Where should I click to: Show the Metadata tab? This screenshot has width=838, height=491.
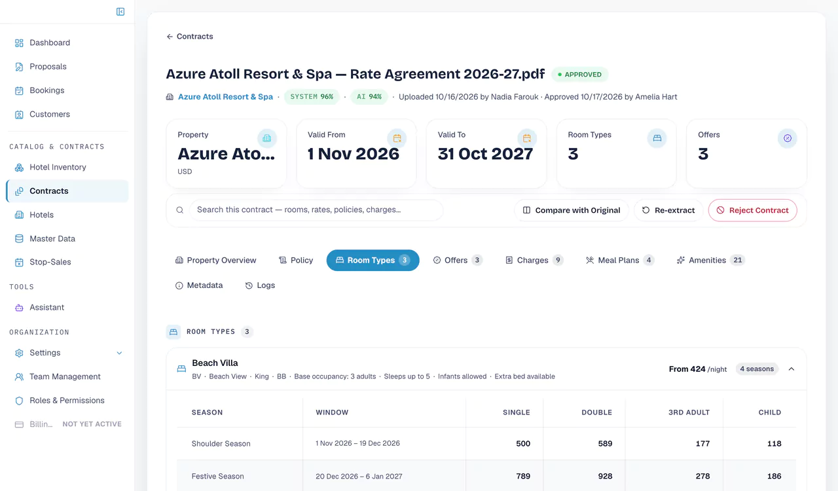click(199, 285)
